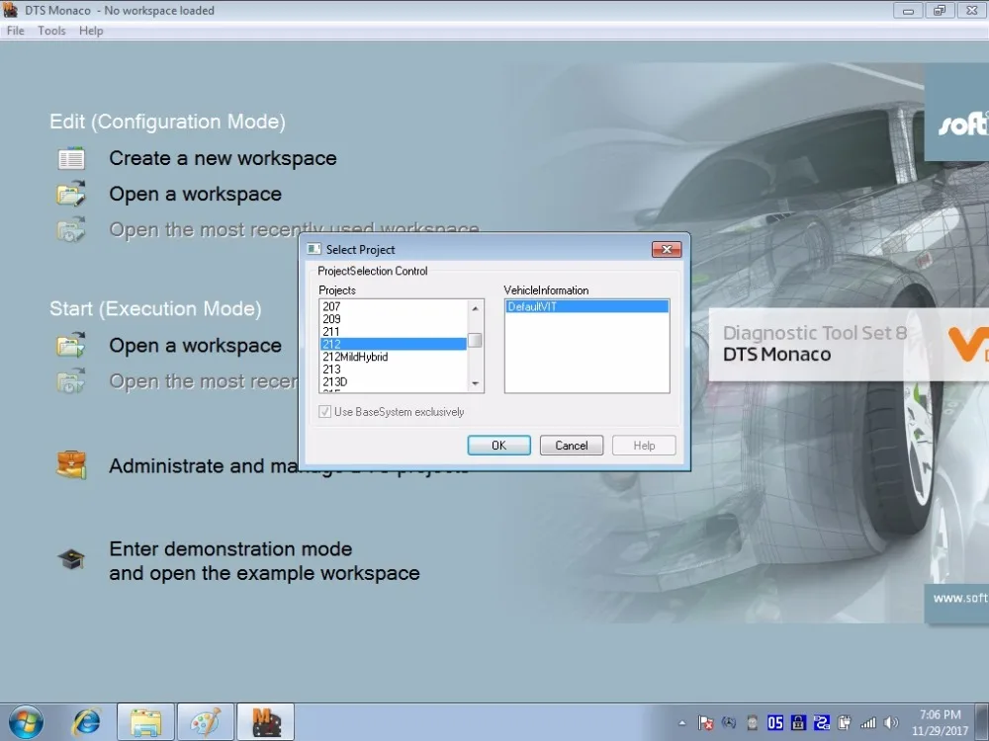The height and width of the screenshot is (741, 989).
Task: Click the power plug tray icon
Action: pos(845,723)
